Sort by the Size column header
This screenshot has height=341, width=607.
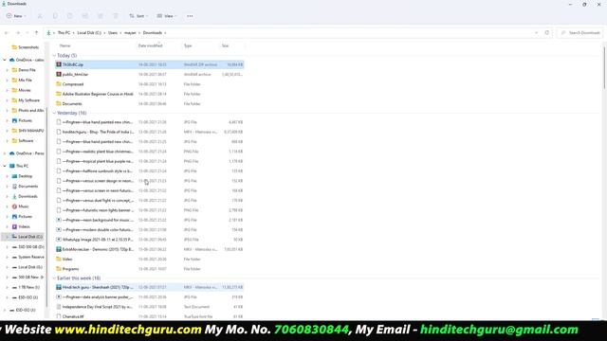click(225, 45)
